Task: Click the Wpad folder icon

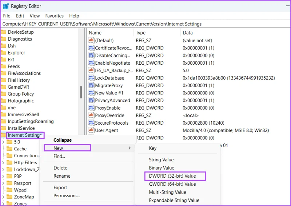Action: click(9, 190)
